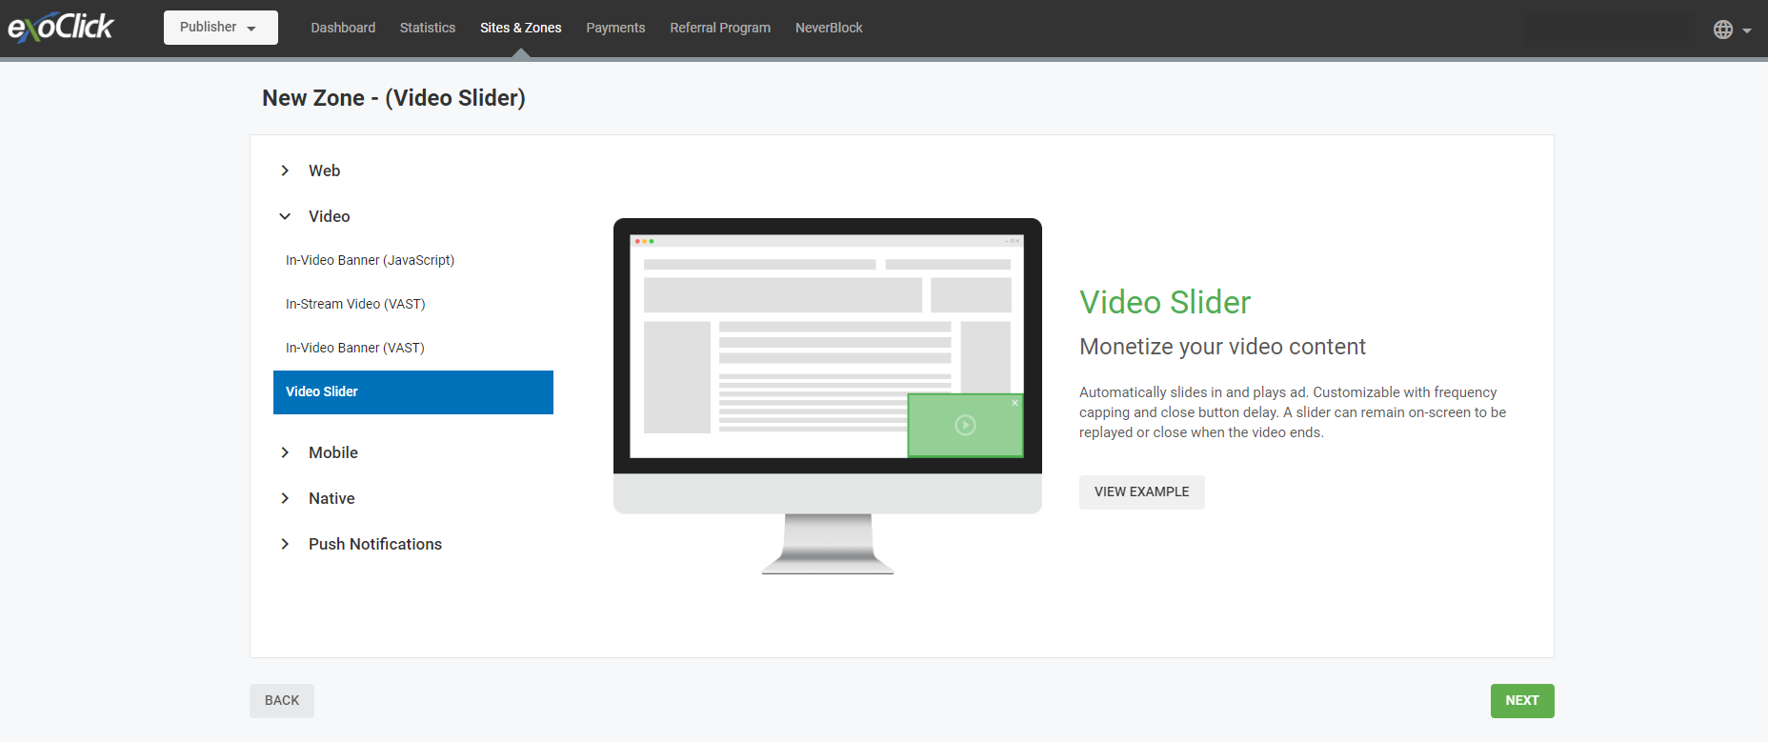Click the ExoClick logo
This screenshot has height=742, width=1768.
coord(61,27)
